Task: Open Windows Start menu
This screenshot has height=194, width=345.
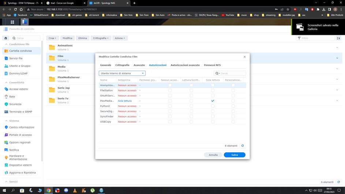Action: point(4,190)
